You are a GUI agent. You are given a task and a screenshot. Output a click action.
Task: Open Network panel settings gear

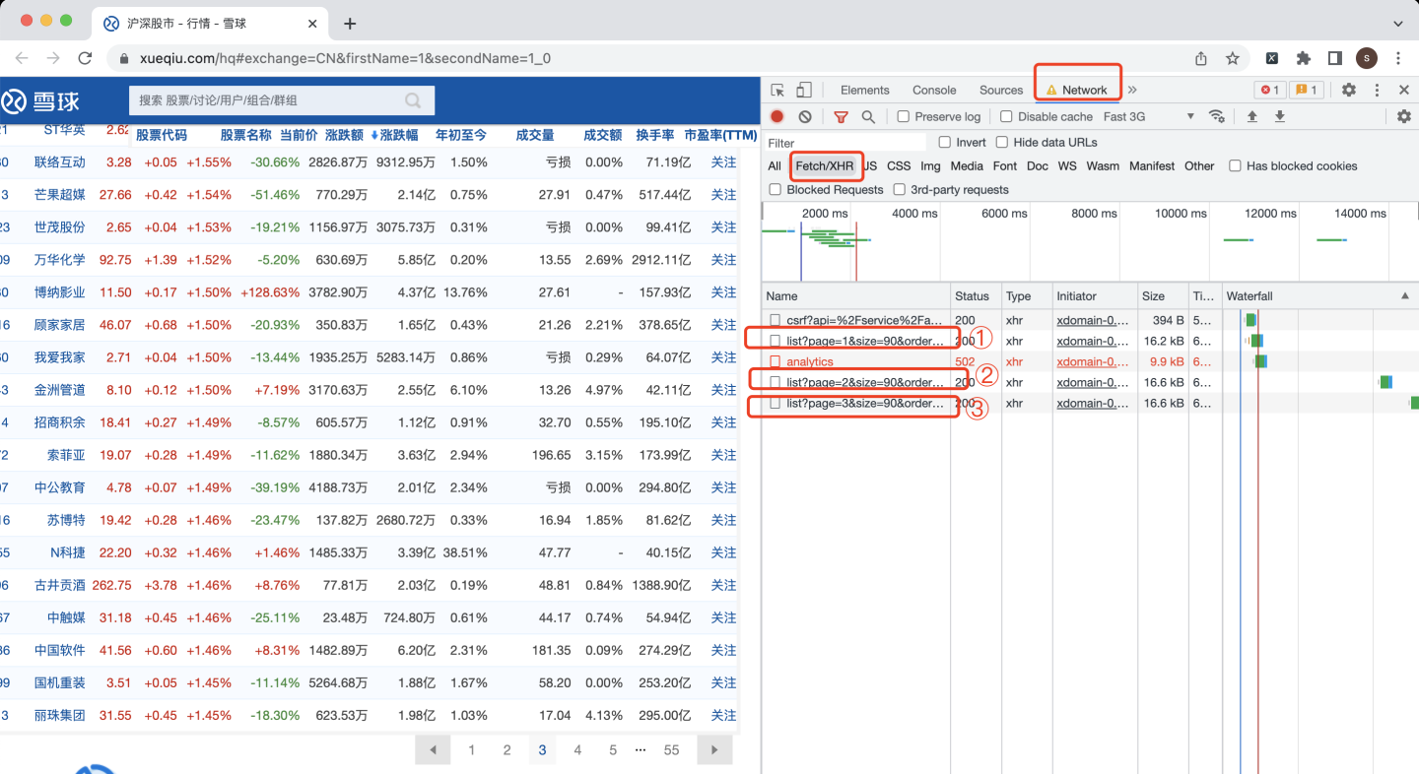1404,116
